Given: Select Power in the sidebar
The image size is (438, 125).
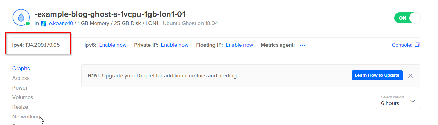Looking at the screenshot, I should click(20, 88).
